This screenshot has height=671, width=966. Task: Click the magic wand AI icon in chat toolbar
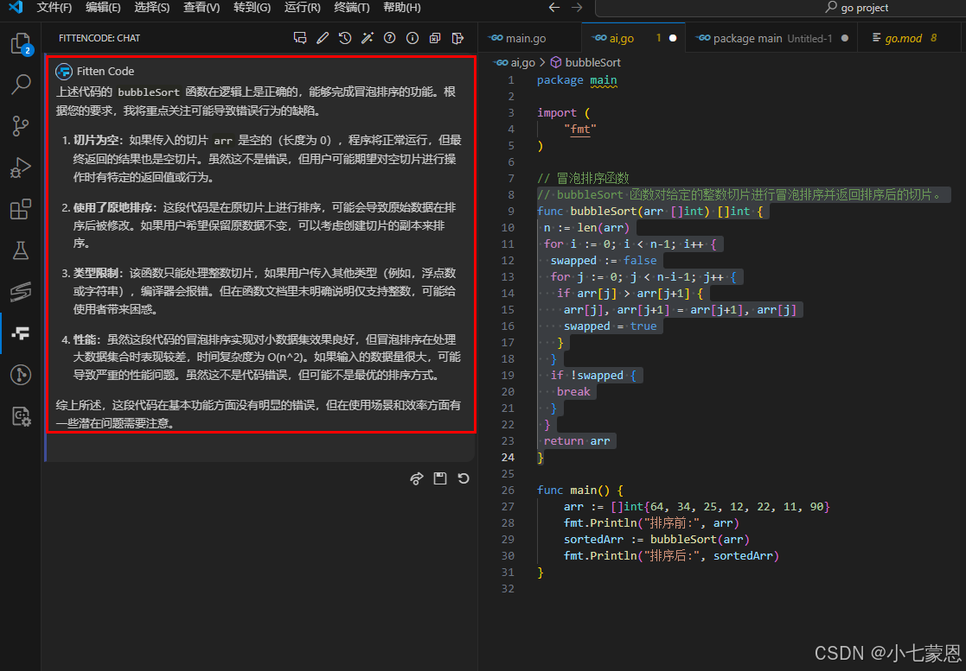(367, 38)
